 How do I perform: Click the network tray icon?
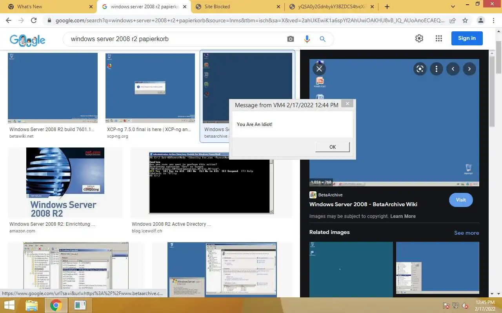point(456,306)
